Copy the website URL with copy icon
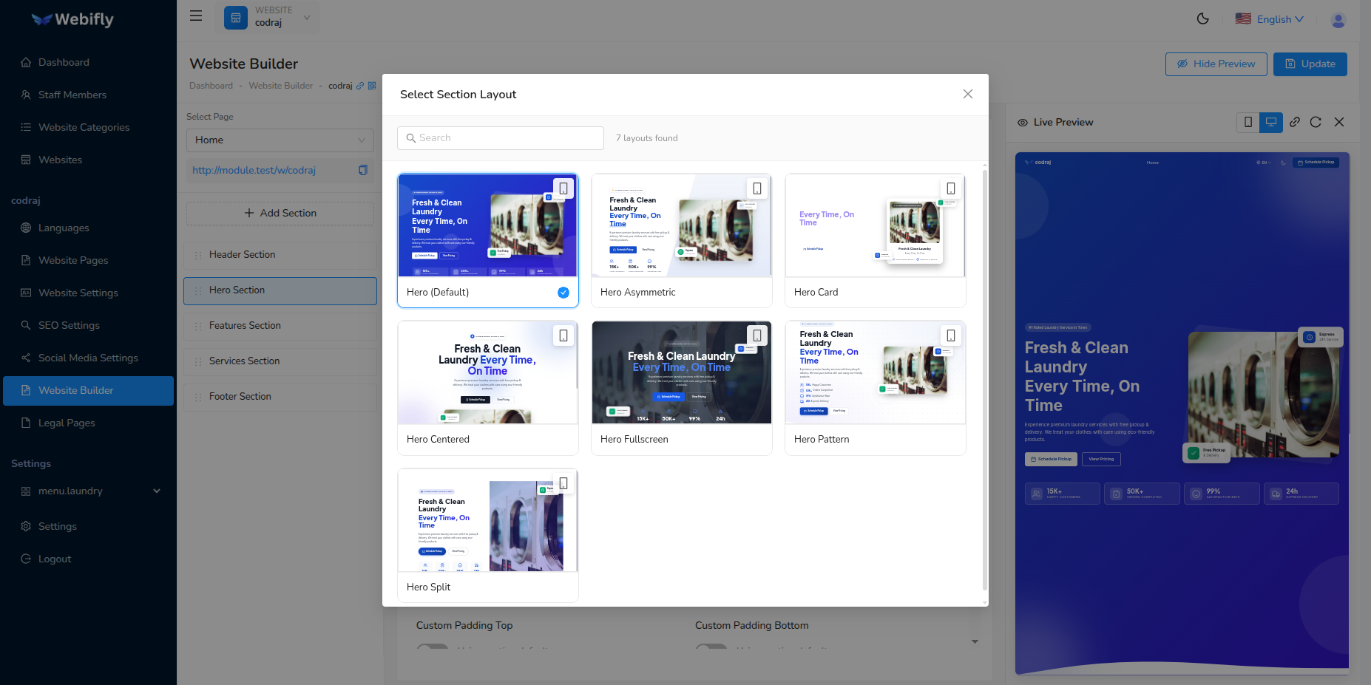 coord(362,171)
